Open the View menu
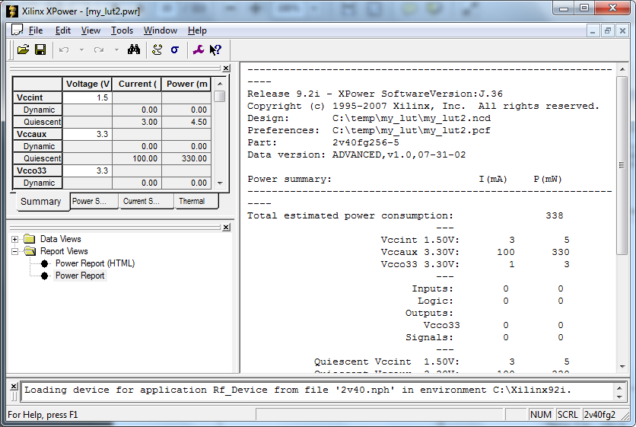The height and width of the screenshot is (427, 636). [91, 30]
